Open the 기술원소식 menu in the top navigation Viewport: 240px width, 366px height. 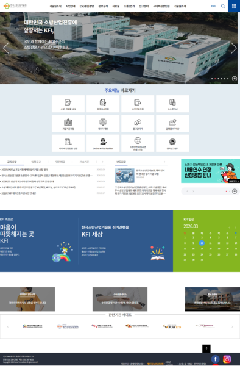coord(55,6)
